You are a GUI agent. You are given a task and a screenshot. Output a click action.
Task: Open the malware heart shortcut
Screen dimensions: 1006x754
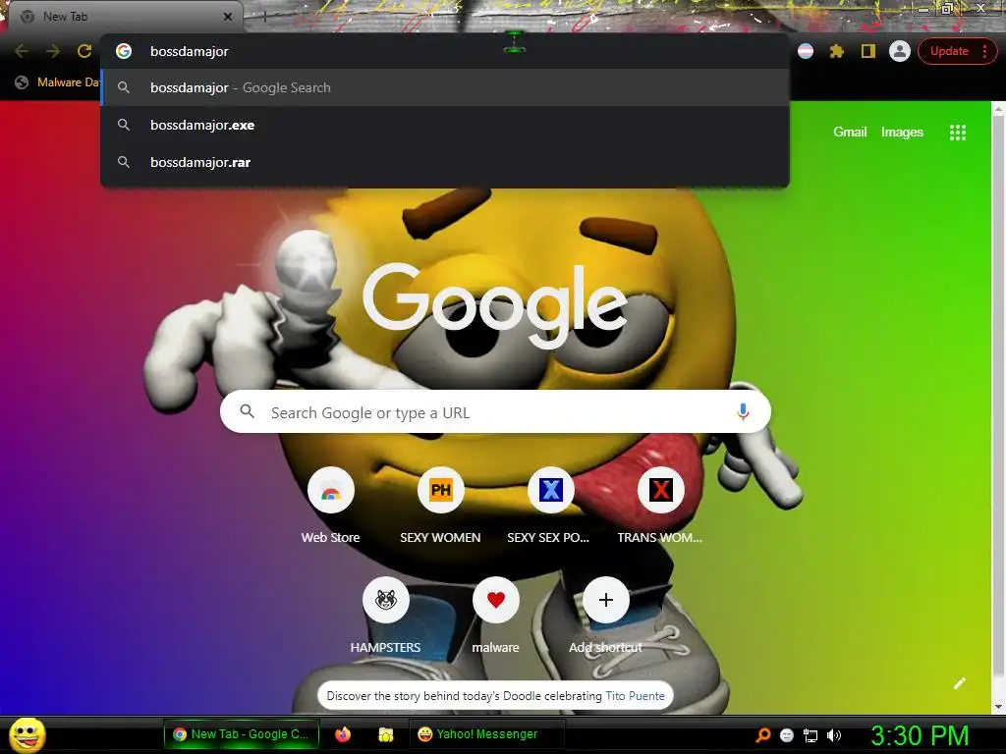click(495, 616)
